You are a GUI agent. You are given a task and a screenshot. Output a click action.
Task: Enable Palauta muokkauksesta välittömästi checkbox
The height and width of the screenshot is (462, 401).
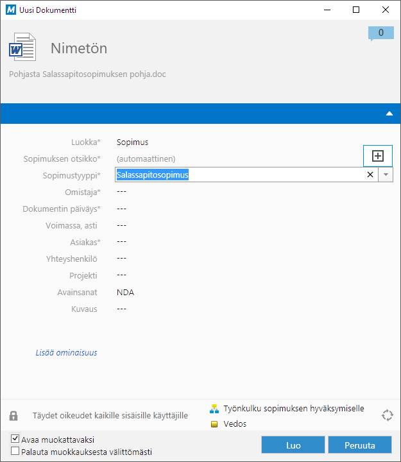[15, 452]
